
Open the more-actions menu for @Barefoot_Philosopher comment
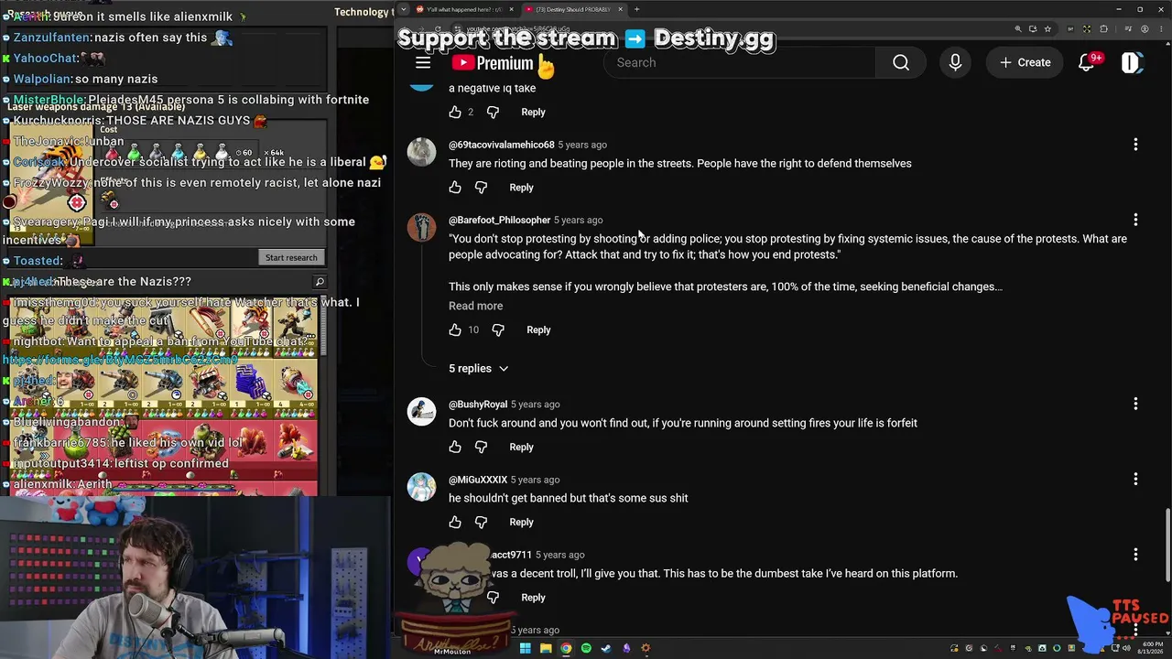tap(1135, 220)
